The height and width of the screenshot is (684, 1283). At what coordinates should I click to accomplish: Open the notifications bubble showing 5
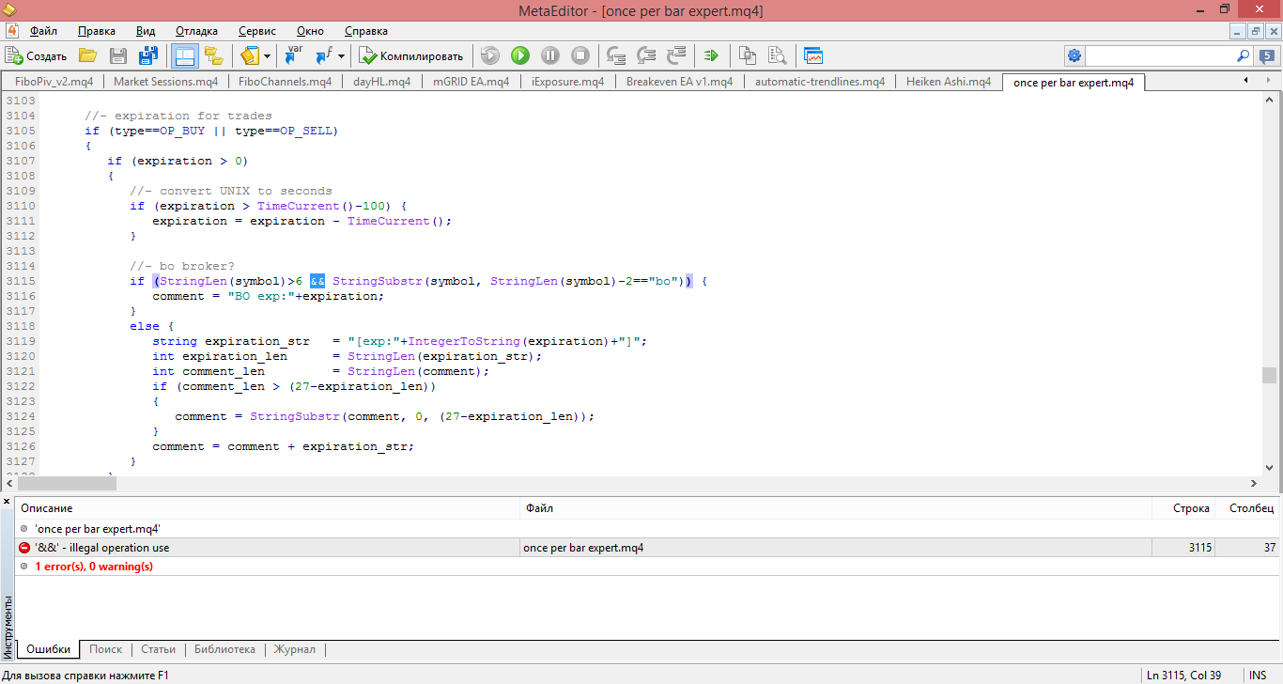click(1265, 56)
